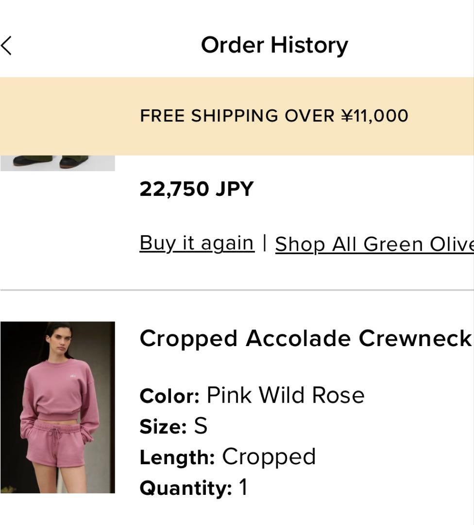474x525 pixels.
Task: Open the FREE SHIPPING OVER ¥11,000 banner
Action: click(274, 116)
